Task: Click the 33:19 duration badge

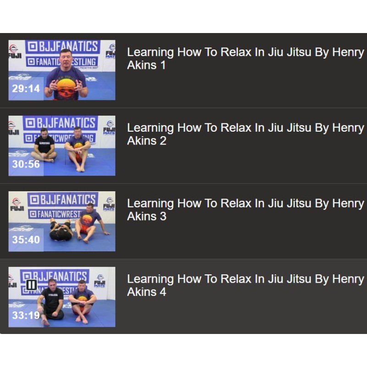Action: coord(26,315)
